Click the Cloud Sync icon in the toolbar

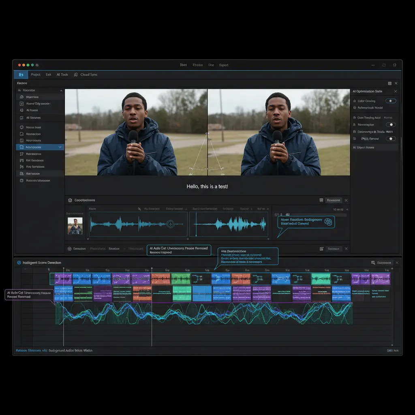click(x=76, y=75)
